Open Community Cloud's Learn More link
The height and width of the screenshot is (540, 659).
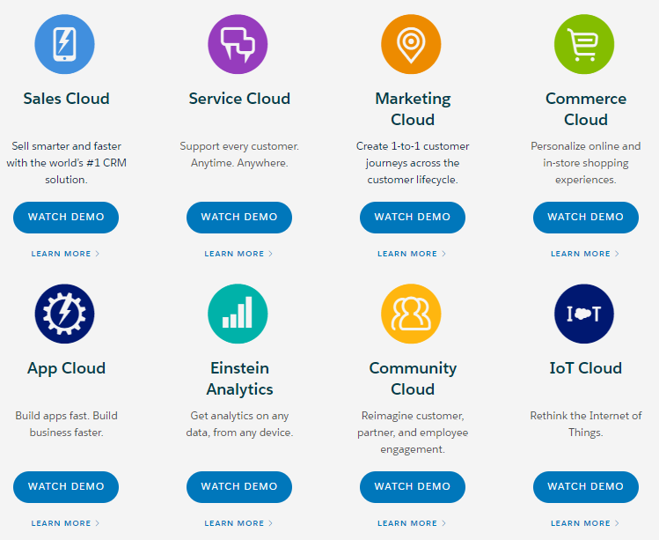412,523
